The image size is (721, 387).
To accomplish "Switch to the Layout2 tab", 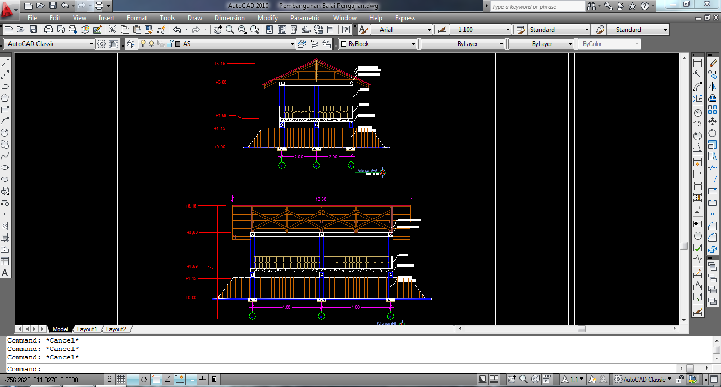I will coord(116,329).
